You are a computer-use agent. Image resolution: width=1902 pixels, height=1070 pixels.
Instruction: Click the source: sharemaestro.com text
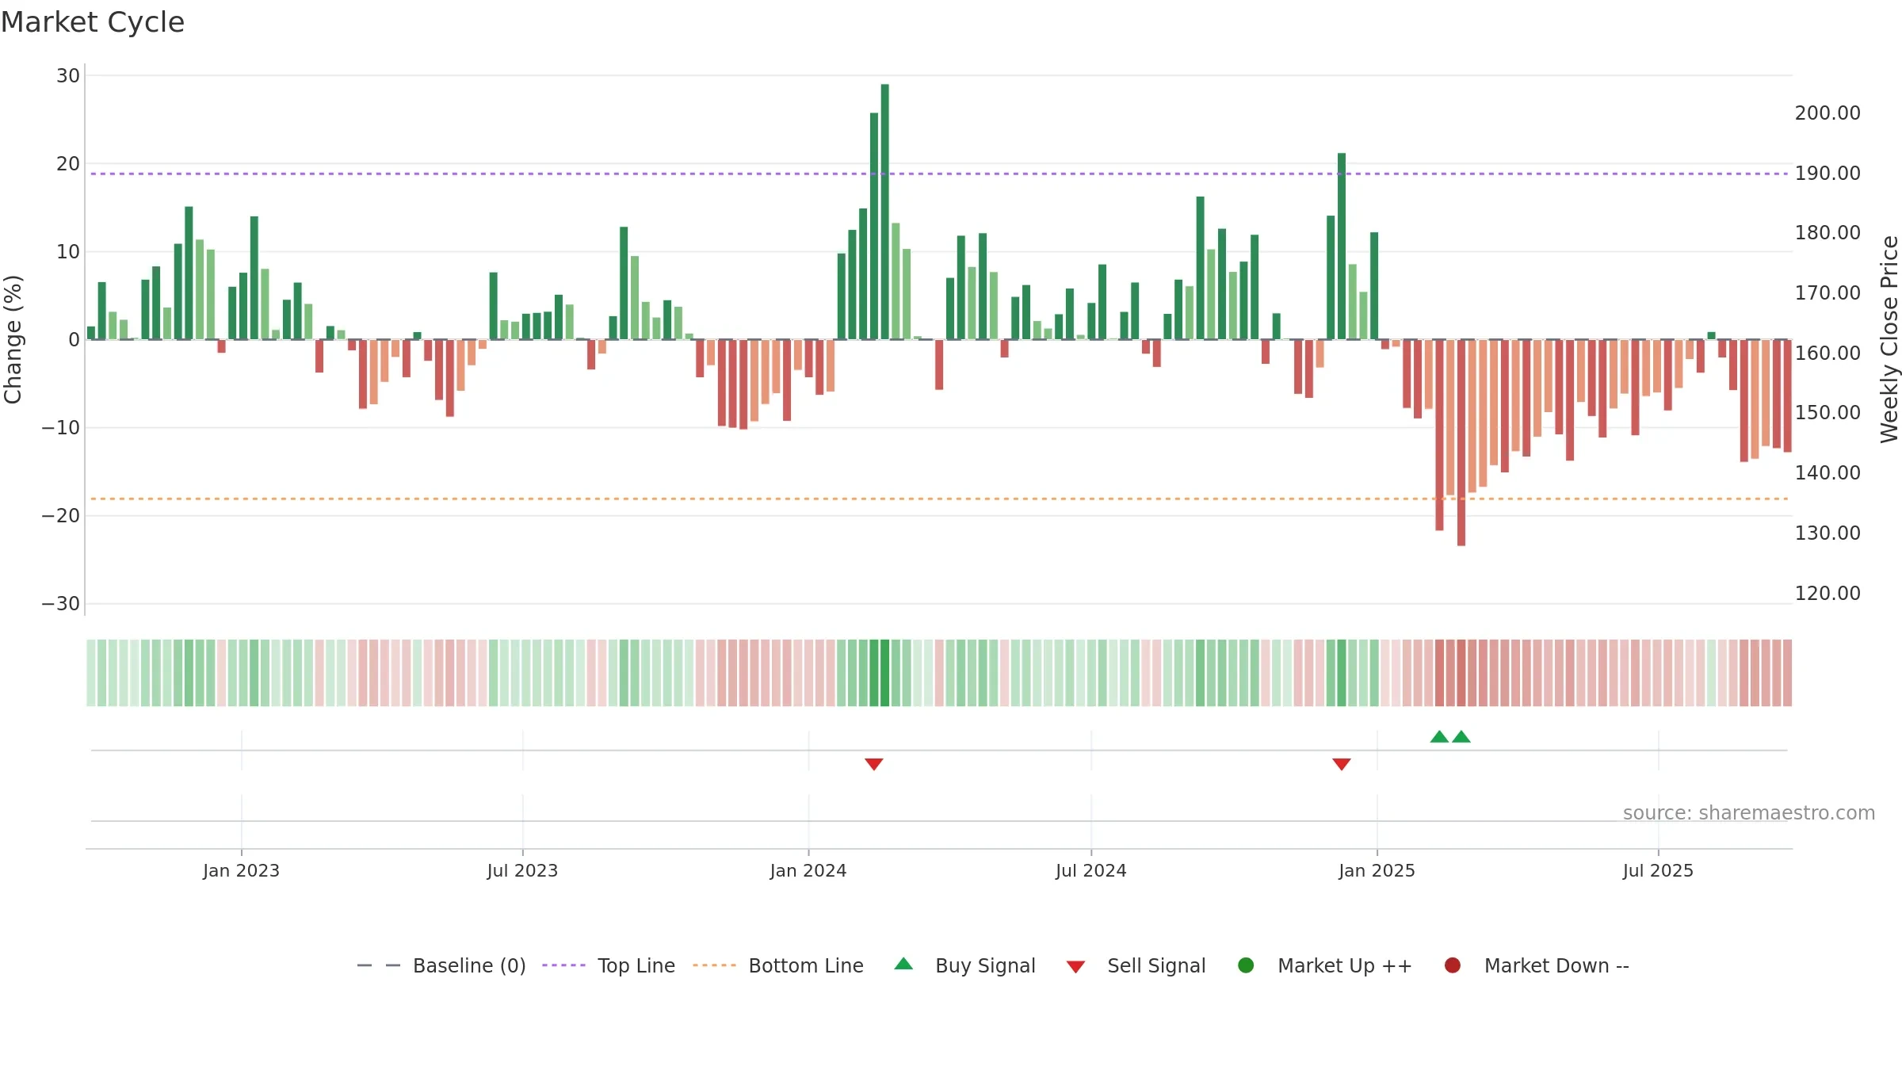point(1749,812)
